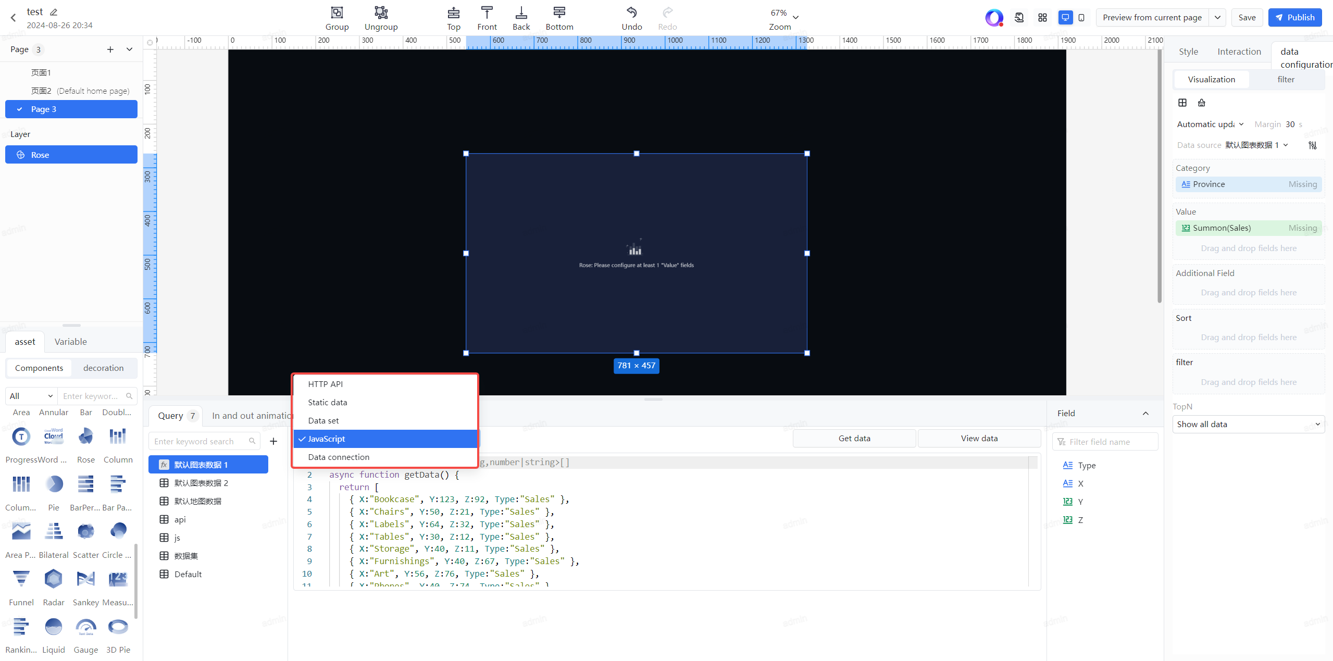Screen dimensions: 1333x661
Task: Undo the last action
Action: pos(632,18)
